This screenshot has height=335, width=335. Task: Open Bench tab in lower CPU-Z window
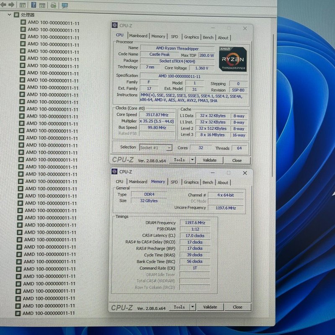[208, 183]
